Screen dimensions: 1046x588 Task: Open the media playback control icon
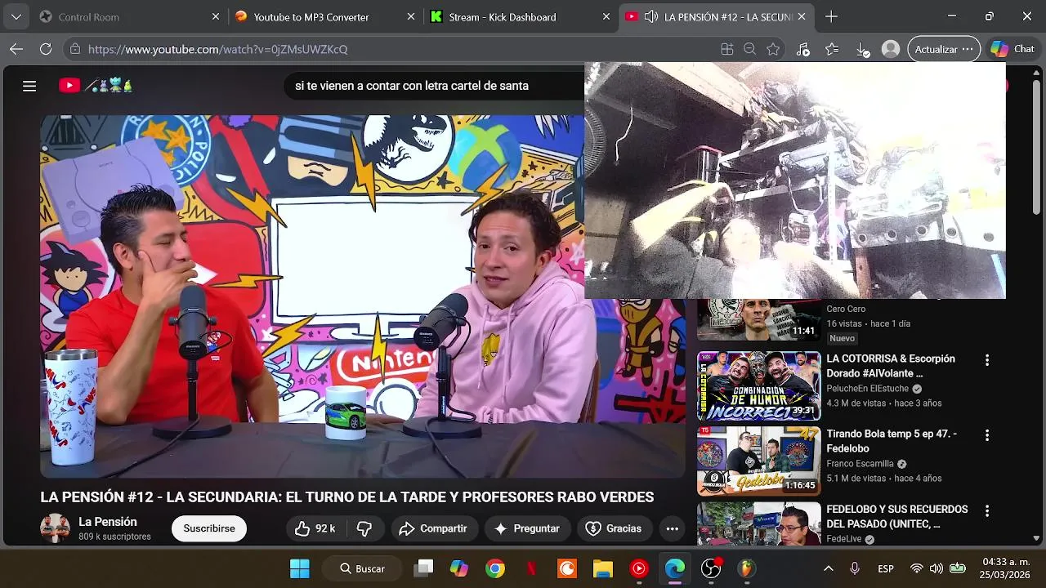802,49
